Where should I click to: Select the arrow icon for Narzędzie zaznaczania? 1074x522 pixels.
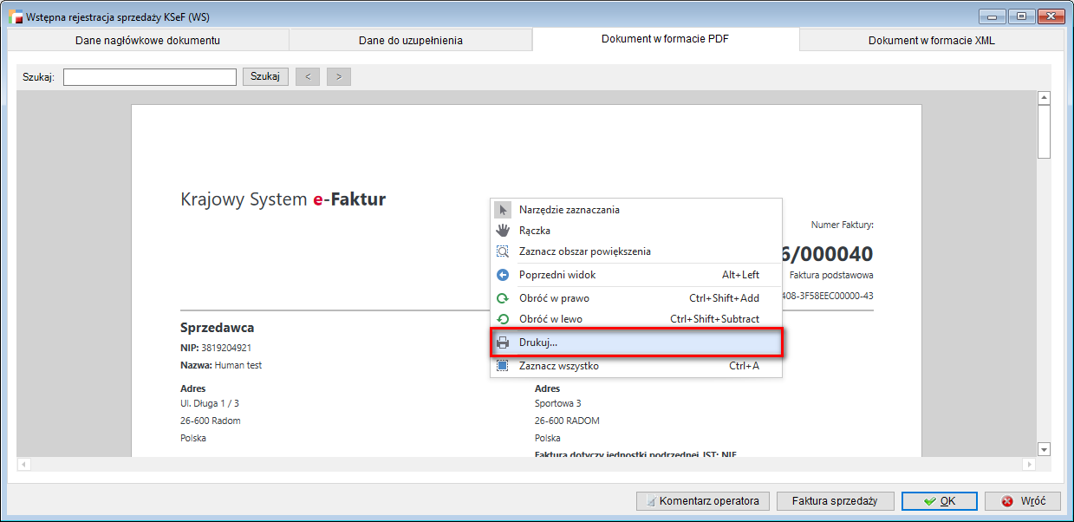pos(503,210)
